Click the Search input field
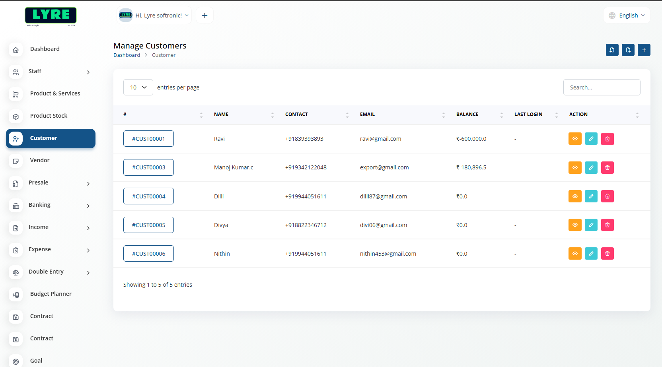Screen dimensions: 662x367 click(602, 87)
